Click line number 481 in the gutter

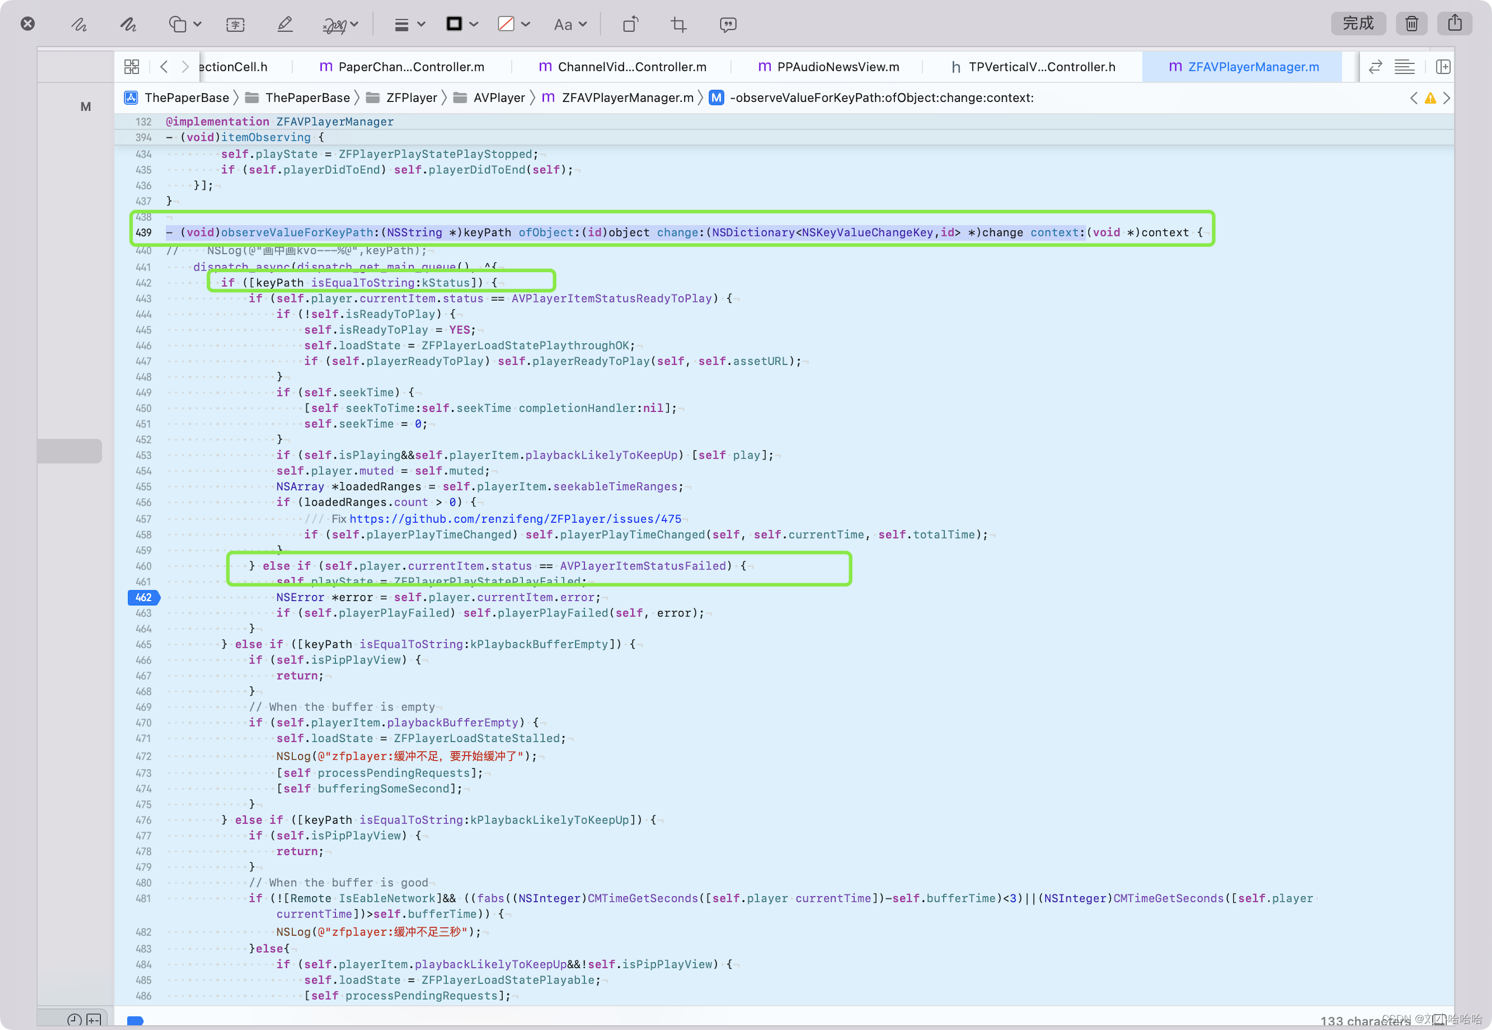point(143,899)
